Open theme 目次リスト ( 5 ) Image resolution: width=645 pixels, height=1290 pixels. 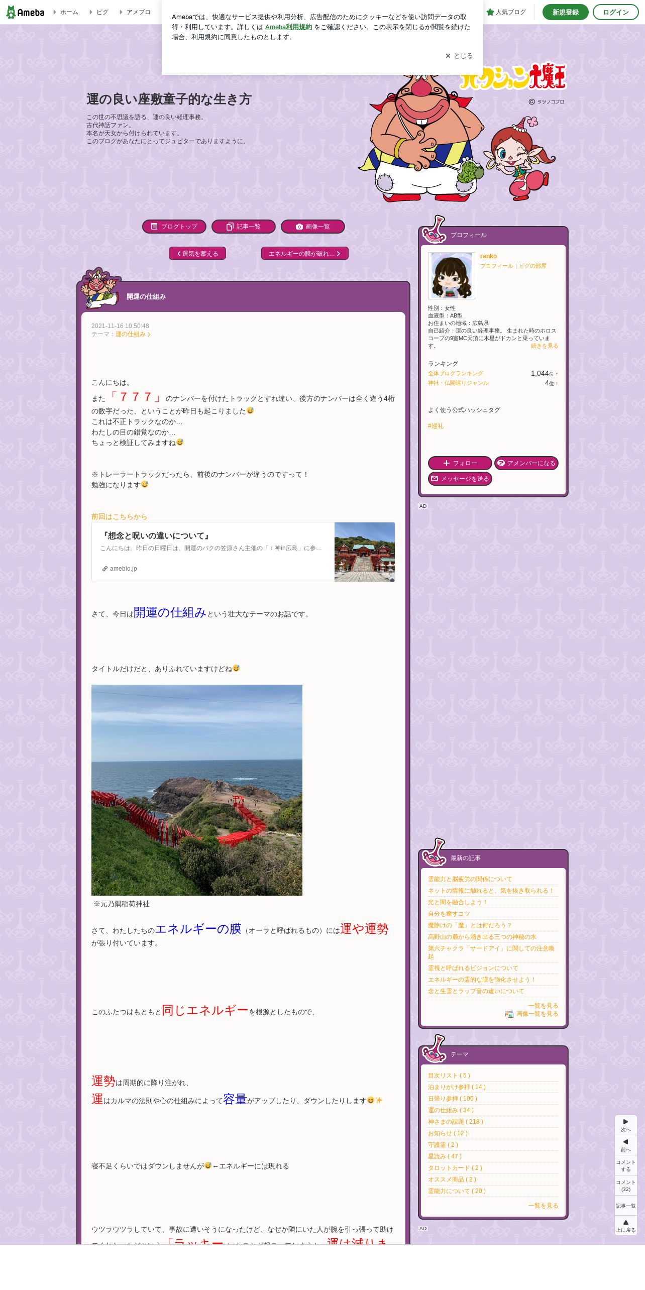449,1076
